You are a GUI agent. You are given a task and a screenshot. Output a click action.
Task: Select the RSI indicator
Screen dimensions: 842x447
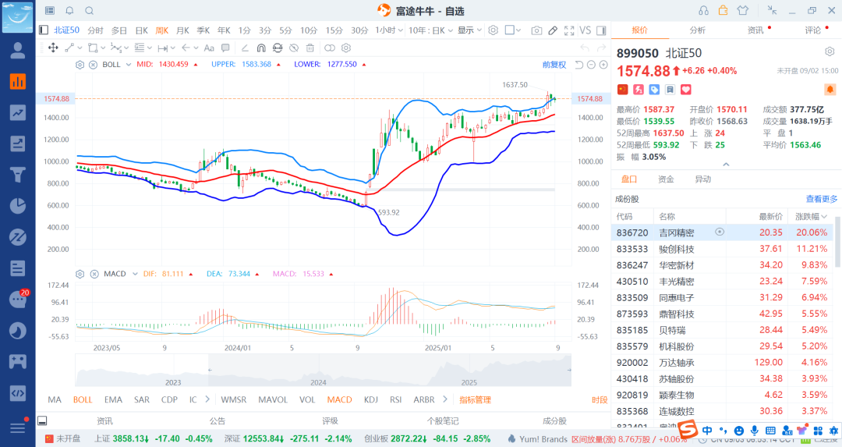tap(396, 399)
